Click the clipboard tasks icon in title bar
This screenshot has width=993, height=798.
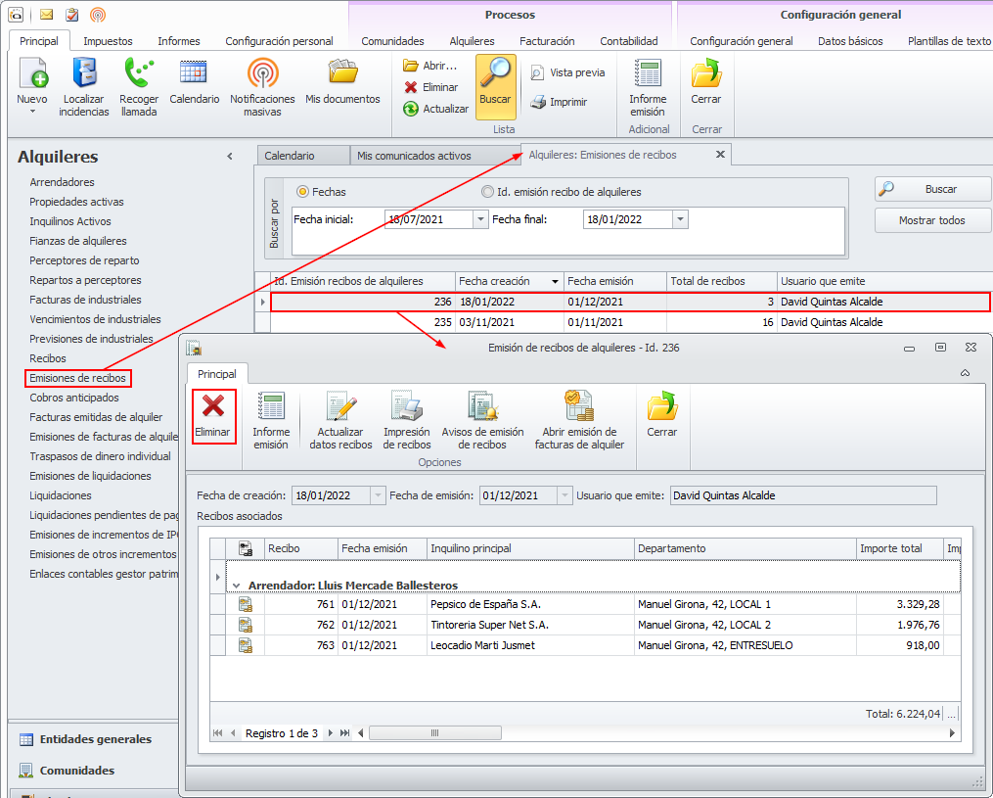pyautogui.click(x=72, y=14)
